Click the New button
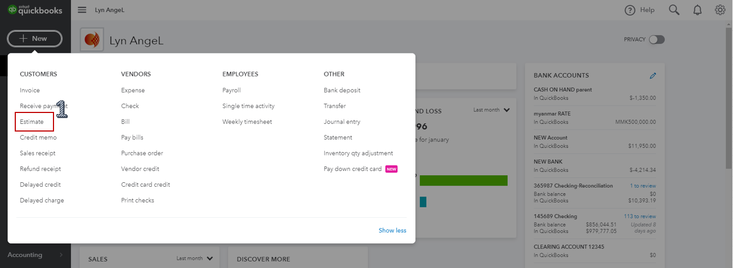This screenshot has height=268, width=733. coord(34,39)
